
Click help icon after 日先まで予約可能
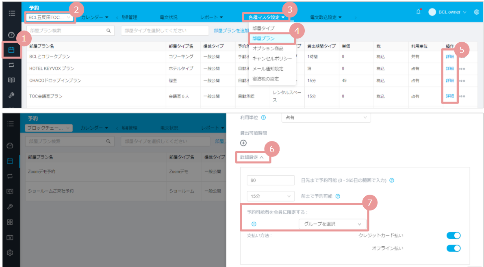coord(392,180)
